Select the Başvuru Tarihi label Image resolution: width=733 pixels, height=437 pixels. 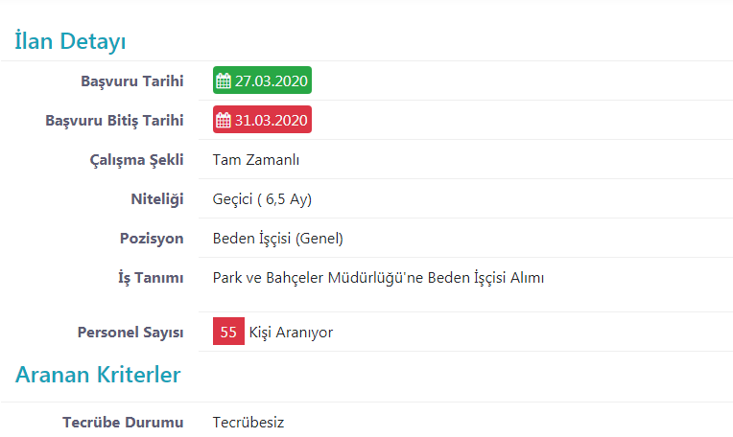(132, 81)
